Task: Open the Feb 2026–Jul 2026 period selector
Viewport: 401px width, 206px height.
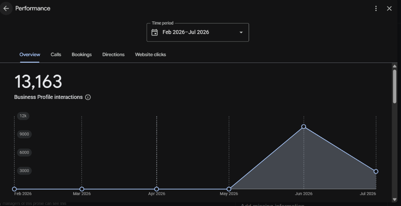Action: pos(198,32)
